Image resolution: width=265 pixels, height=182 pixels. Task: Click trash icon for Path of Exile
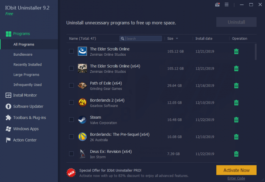coord(236,86)
